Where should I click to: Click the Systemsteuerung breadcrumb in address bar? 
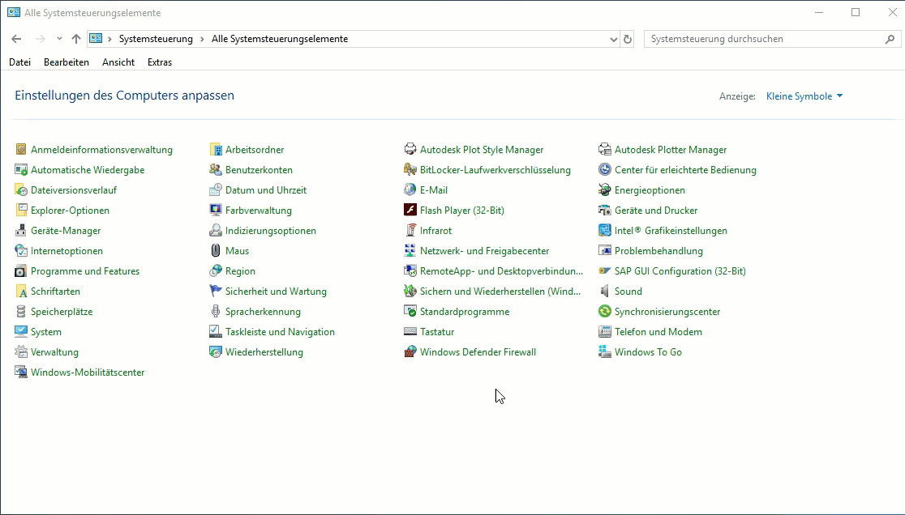(x=156, y=39)
